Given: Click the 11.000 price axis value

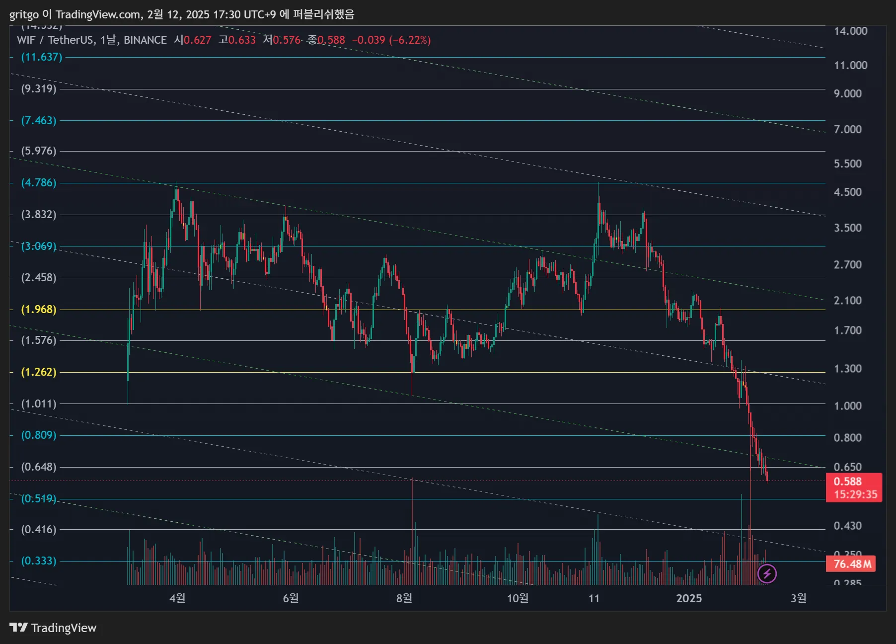Looking at the screenshot, I should (x=850, y=66).
